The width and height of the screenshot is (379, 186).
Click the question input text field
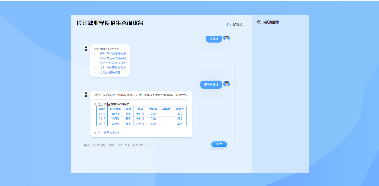coord(144,145)
